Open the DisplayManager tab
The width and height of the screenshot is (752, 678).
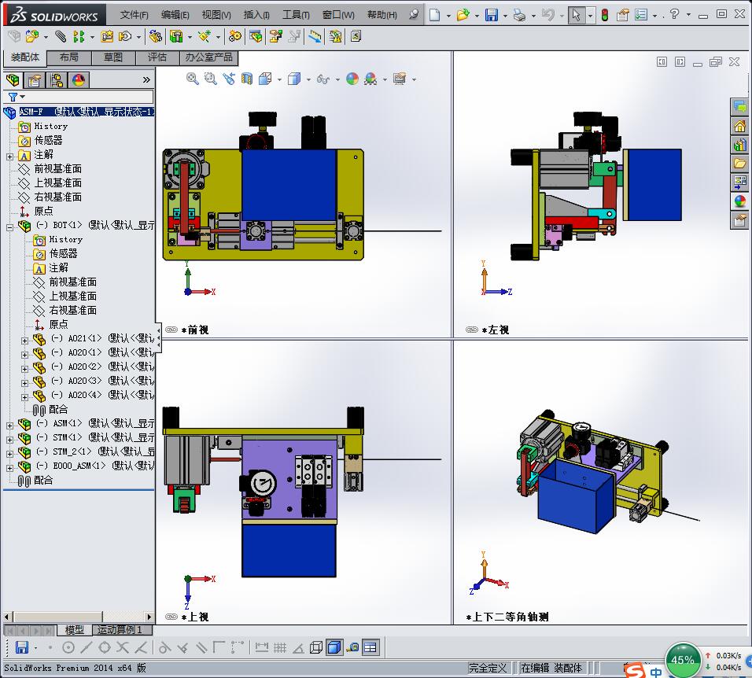(78, 80)
